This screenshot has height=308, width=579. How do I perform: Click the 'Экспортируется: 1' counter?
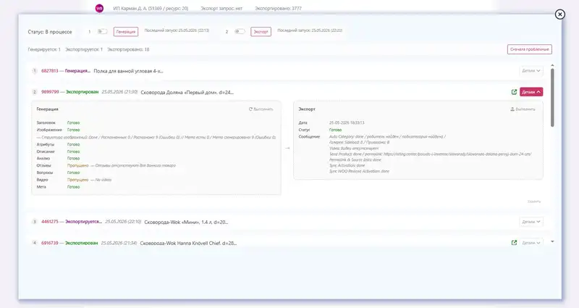[84, 49]
